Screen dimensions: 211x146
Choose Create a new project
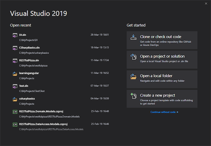162,99
